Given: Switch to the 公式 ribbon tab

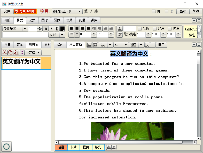Looking at the screenshot, I should coord(32,20).
